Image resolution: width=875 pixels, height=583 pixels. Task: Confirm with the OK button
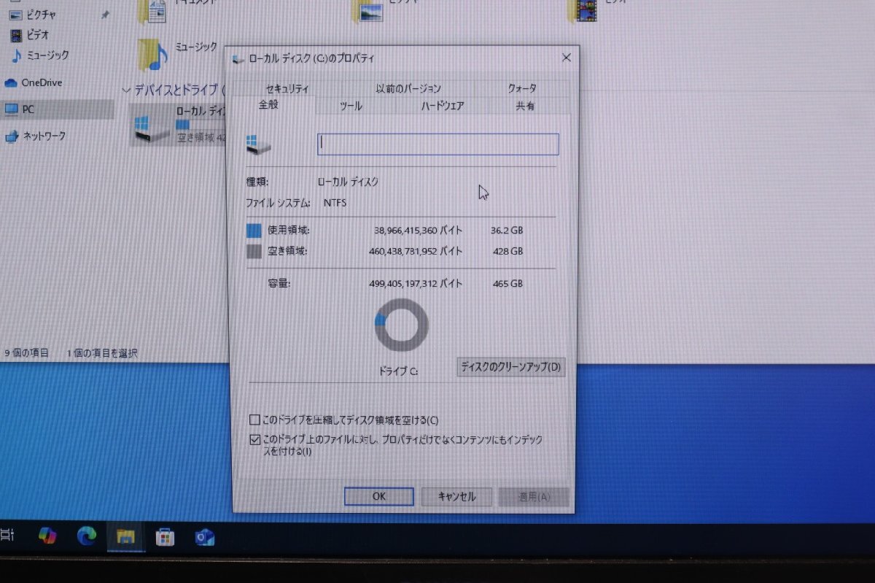[378, 496]
